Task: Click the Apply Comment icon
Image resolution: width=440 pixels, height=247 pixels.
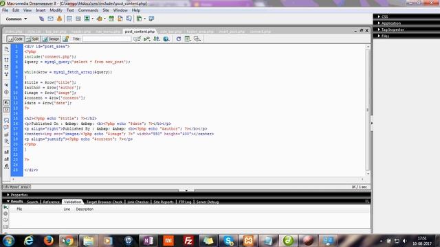Action: (6, 120)
